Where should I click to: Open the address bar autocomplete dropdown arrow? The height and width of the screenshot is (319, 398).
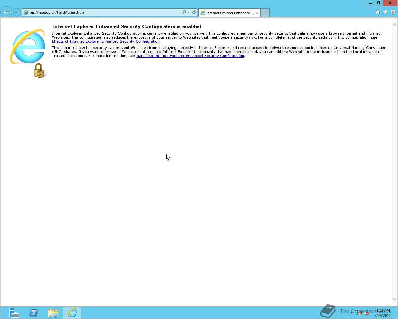(189, 12)
